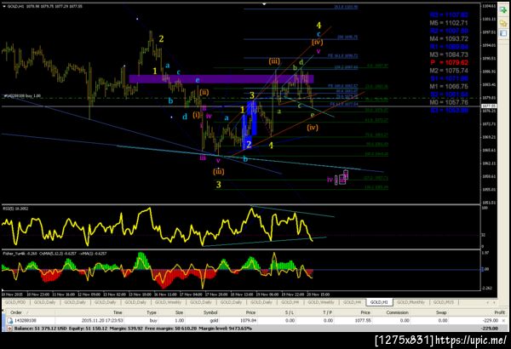Select the GOLD,H1 chart tab
Viewport: 511px width, 349px height.
pyautogui.click(x=379, y=302)
